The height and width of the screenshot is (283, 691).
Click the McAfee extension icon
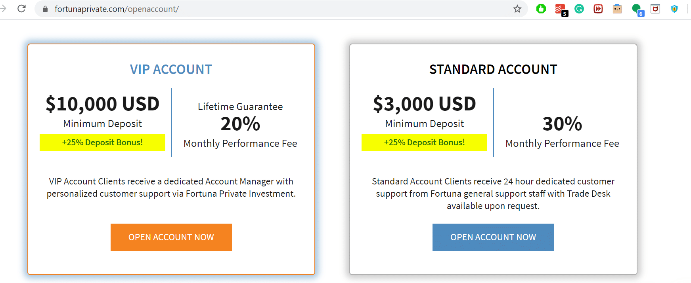click(x=655, y=9)
